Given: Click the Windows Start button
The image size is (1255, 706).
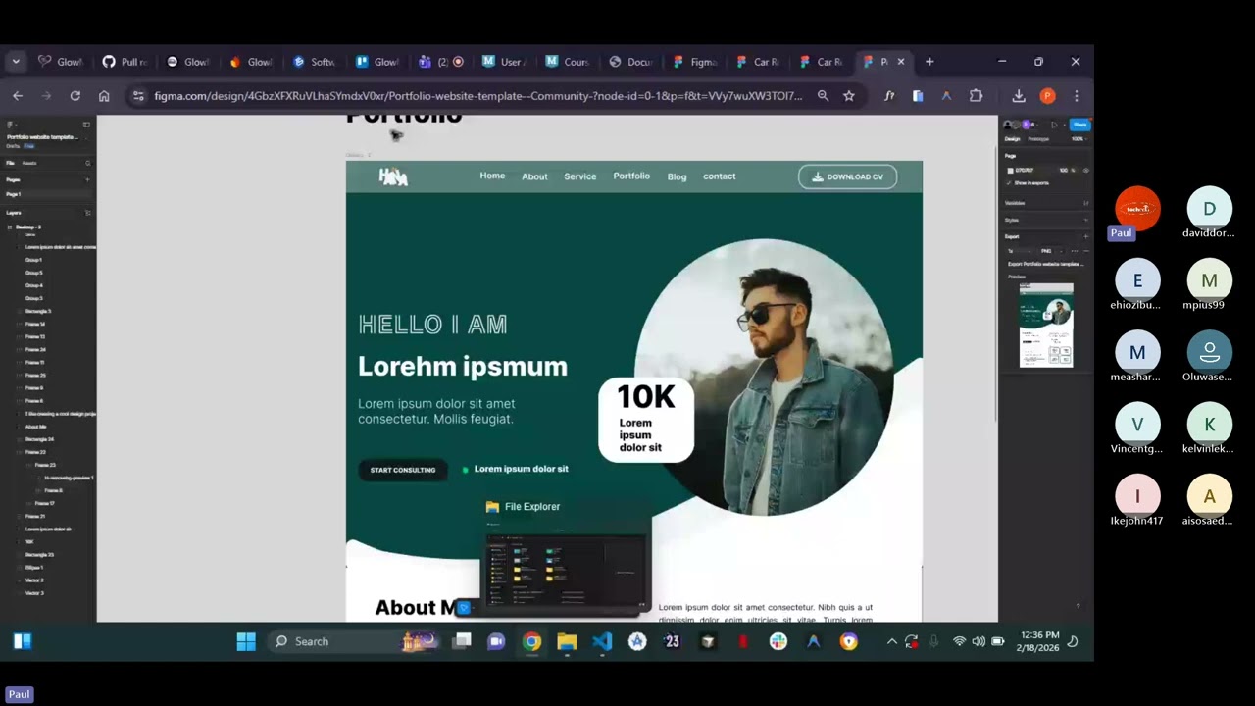Looking at the screenshot, I should [246, 641].
